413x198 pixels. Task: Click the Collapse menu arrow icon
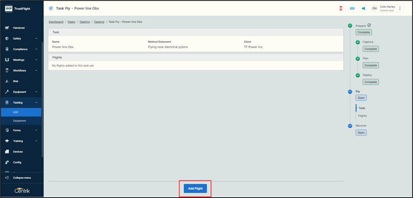coord(7,178)
